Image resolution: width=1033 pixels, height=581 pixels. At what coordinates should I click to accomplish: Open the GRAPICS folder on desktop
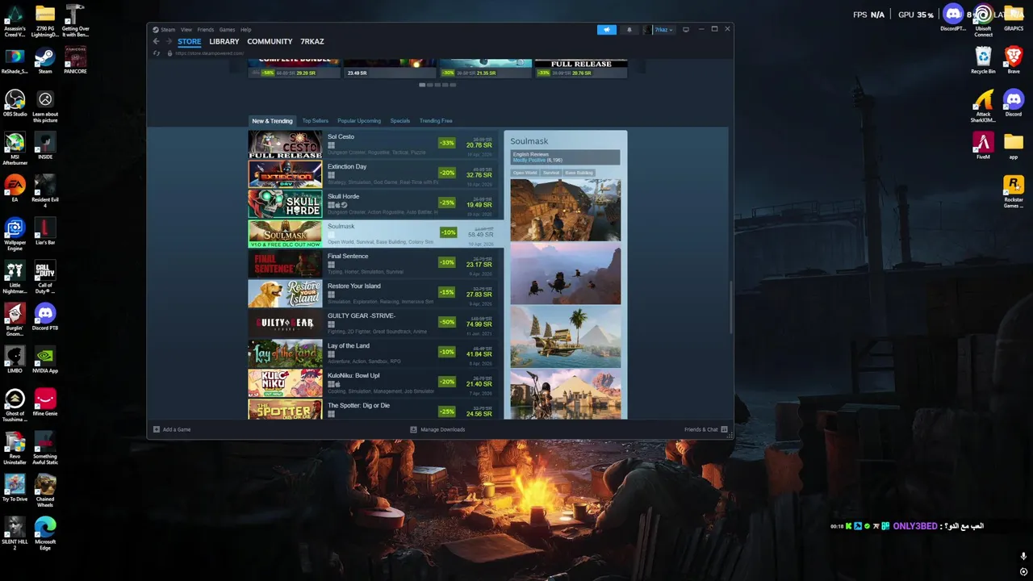1014,18
